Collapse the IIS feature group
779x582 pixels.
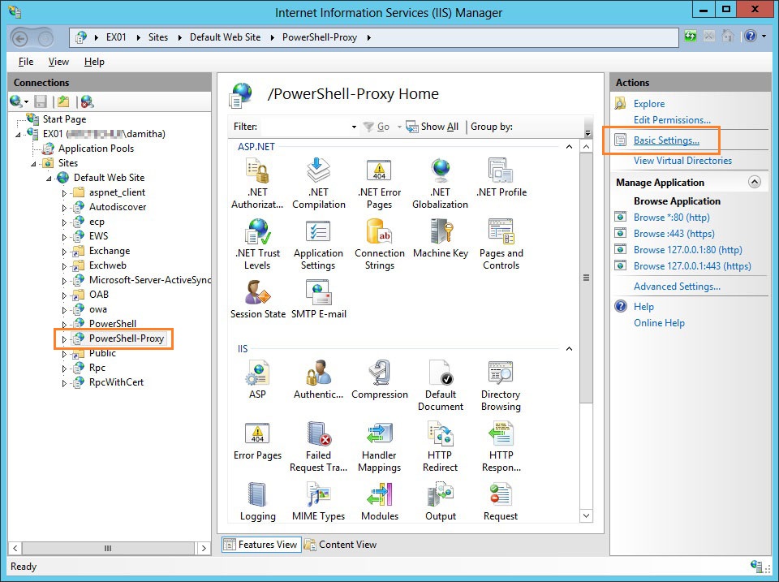tap(569, 349)
